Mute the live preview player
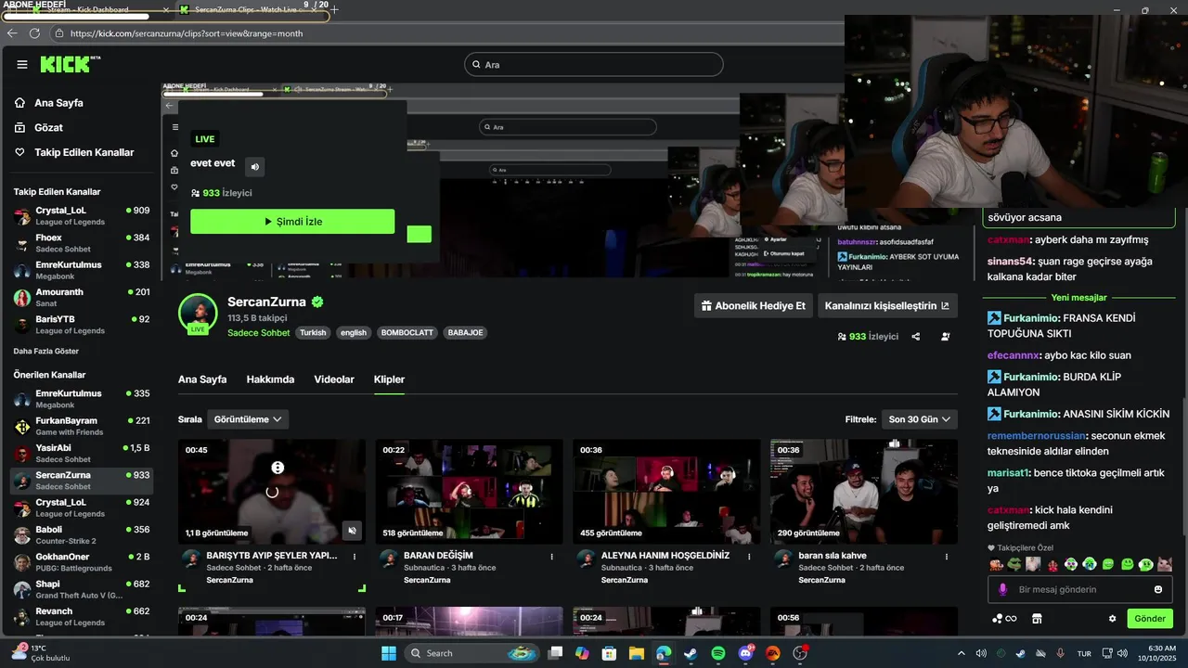Screen dimensions: 1188x668 tap(254, 166)
